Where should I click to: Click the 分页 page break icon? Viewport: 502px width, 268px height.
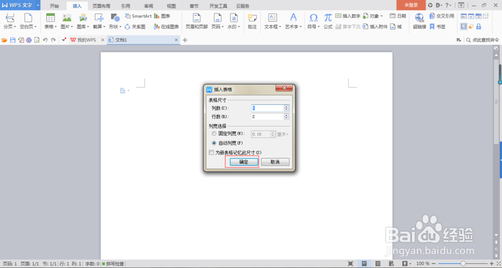[10, 18]
